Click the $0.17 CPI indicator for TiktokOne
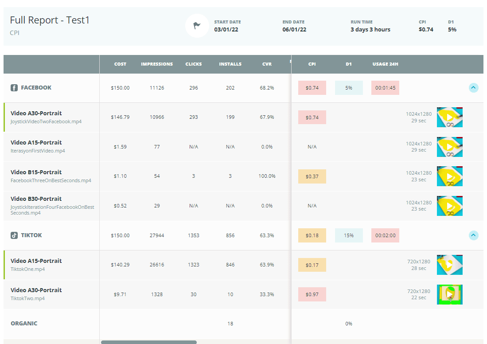Image resolution: width=487 pixels, height=344 pixels. click(x=312, y=265)
